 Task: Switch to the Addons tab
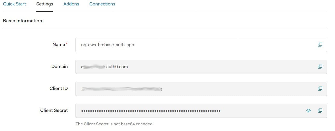71,4
